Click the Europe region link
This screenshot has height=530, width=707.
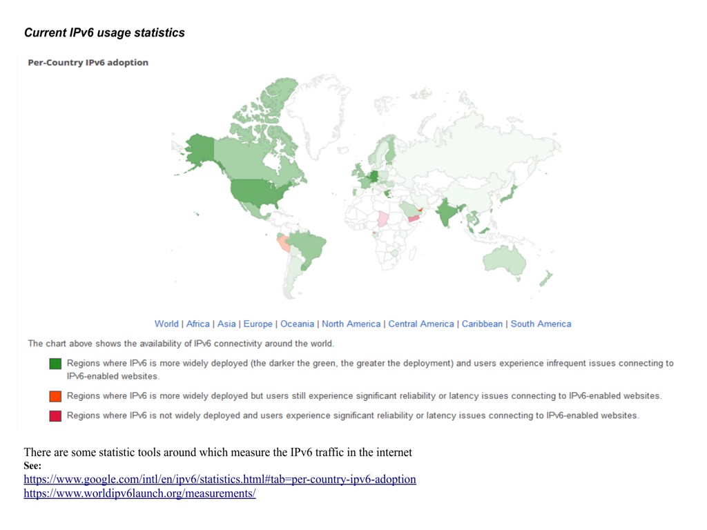click(258, 324)
